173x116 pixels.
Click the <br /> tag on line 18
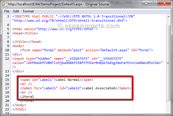26,92
